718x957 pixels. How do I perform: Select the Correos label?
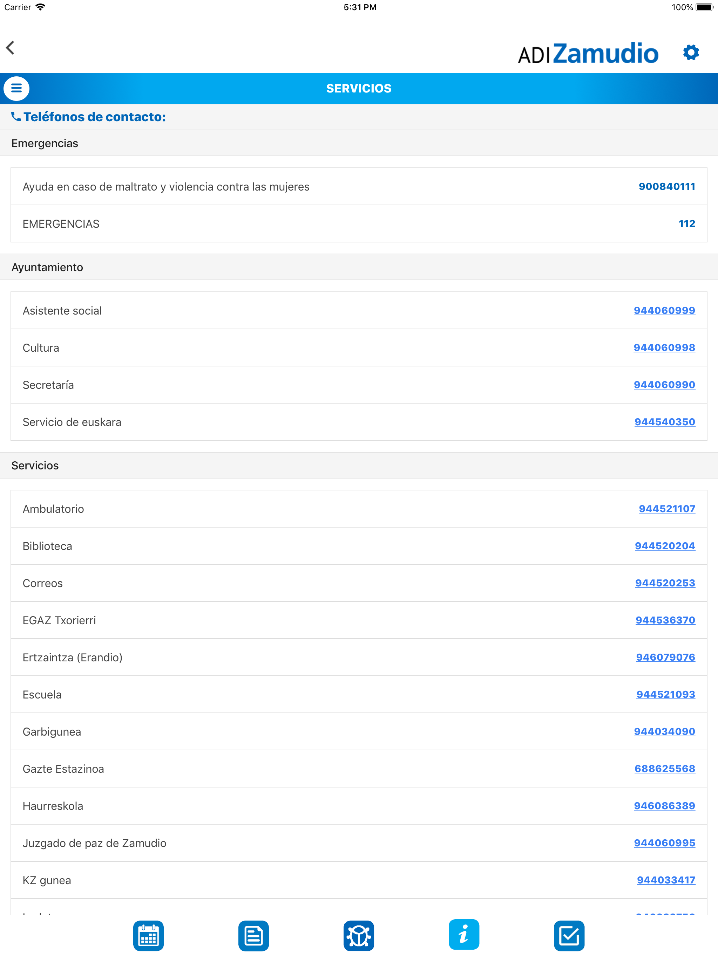click(x=42, y=583)
